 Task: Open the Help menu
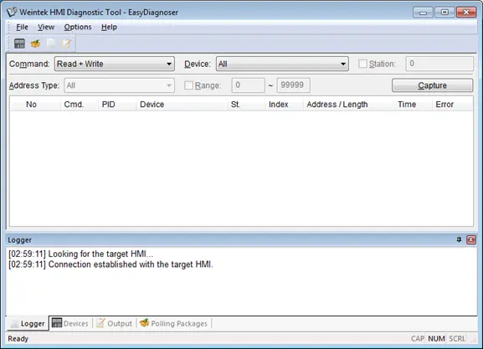109,27
